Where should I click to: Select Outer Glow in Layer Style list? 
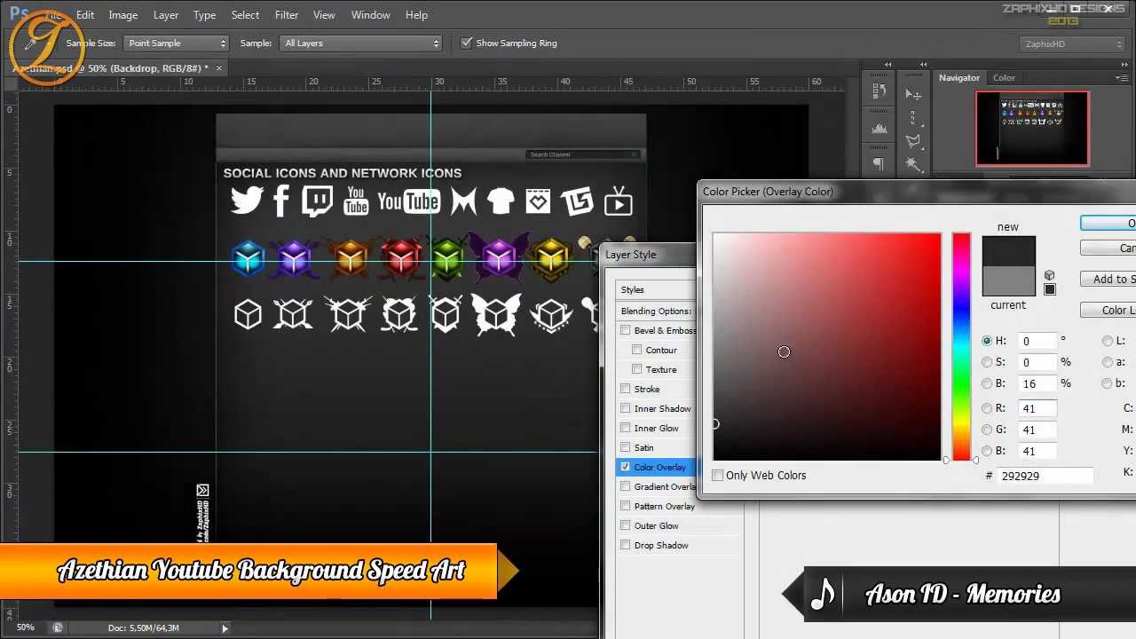tap(657, 525)
